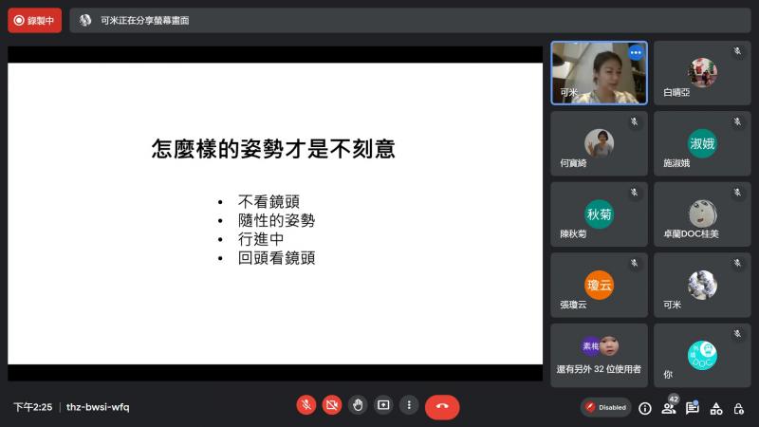Click the 素梅 purple avatar in overflow tile
This screenshot has height=427, width=759.
coord(590,346)
